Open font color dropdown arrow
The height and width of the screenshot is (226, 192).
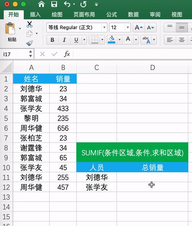click(136, 40)
